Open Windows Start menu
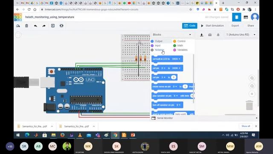The width and height of the screenshot is (273, 154). (18, 135)
